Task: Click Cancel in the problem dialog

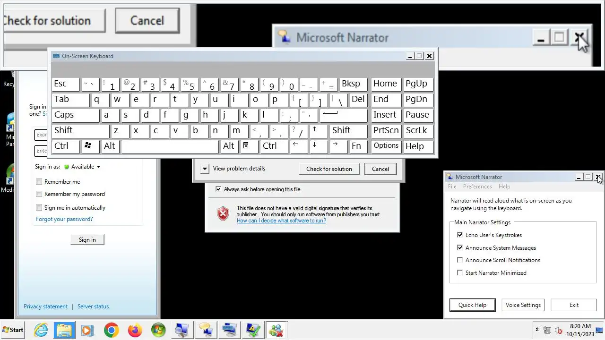Action: click(x=380, y=169)
